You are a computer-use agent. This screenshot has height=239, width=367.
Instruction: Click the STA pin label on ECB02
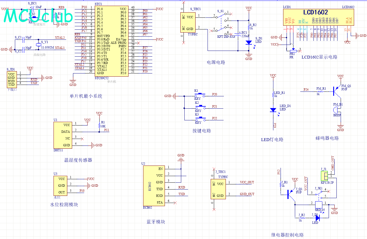pos(160,202)
